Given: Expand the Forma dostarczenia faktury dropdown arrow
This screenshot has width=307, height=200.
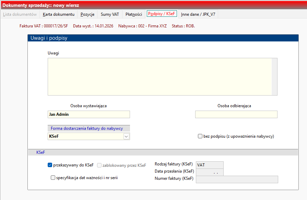Looking at the screenshot, I should [126, 136].
